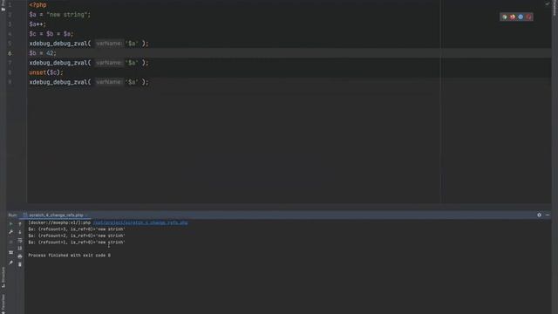Click xdebug_debug_zval call on line 7
558x314 pixels.
89,63
